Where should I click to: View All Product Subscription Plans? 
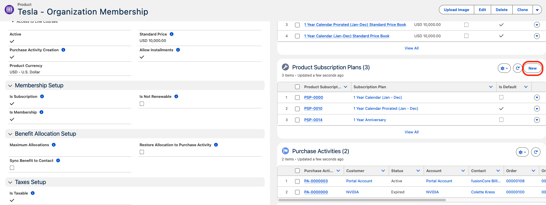[411, 132]
